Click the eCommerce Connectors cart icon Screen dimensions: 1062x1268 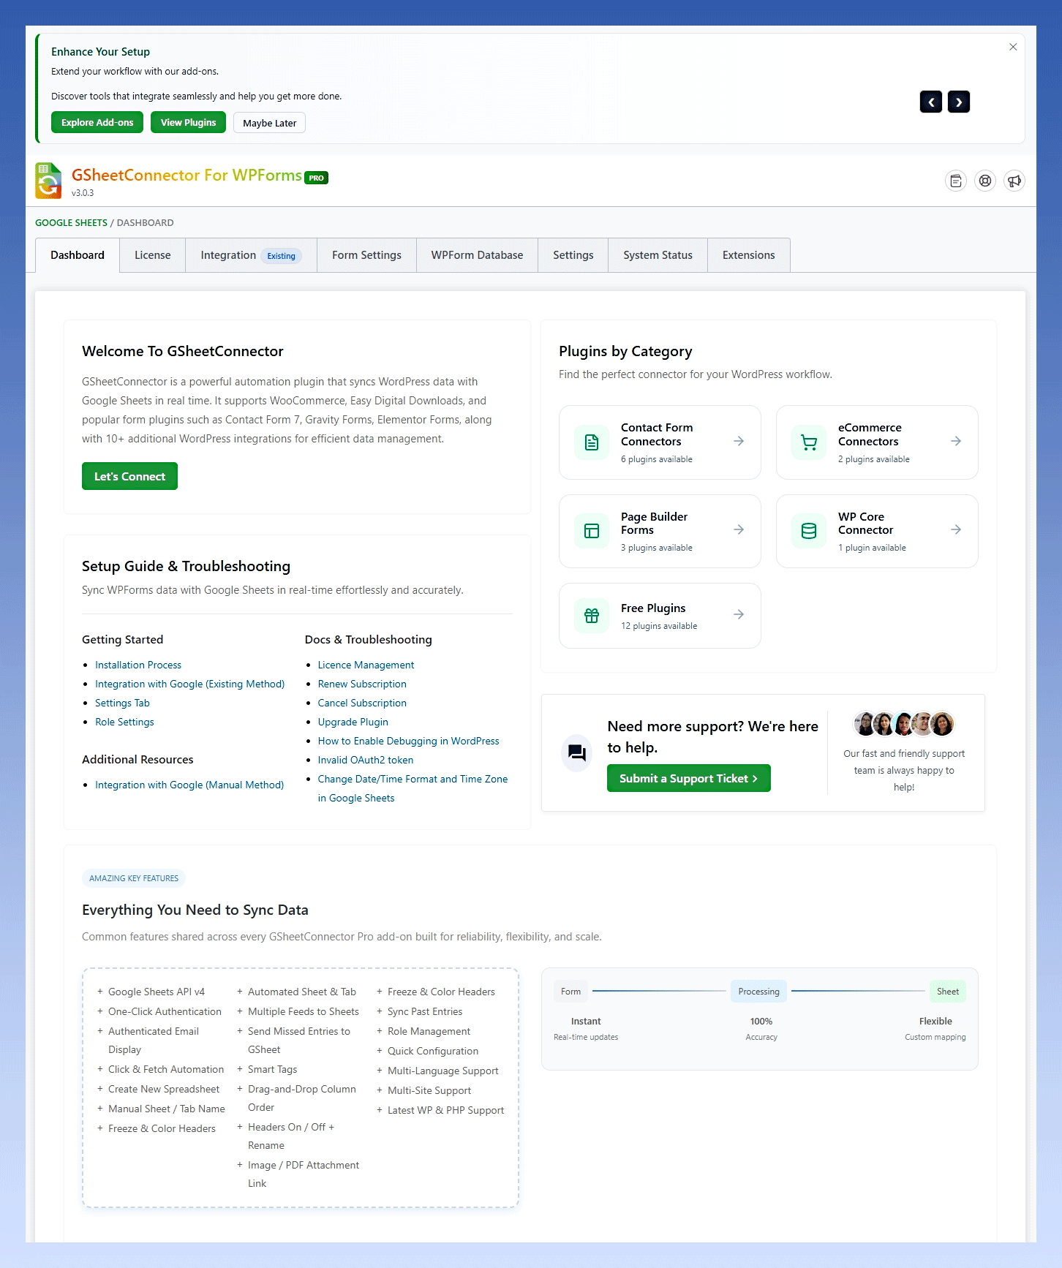809,442
